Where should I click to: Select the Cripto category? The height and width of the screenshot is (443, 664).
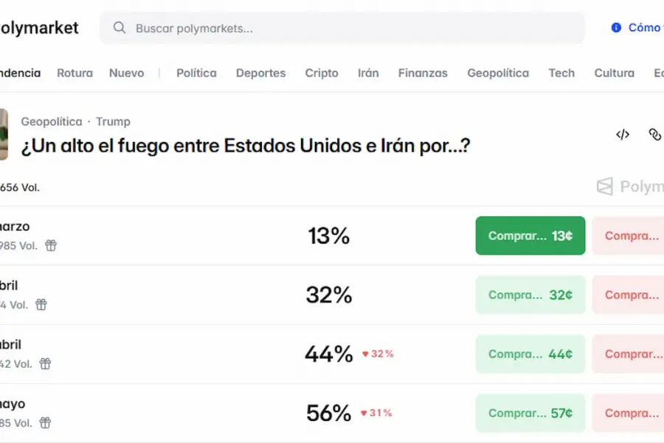(322, 73)
